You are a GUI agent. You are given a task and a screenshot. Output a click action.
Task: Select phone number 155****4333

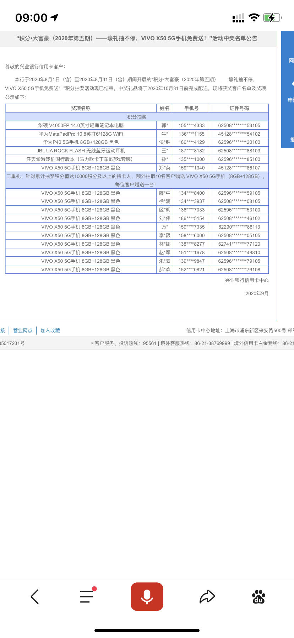[x=192, y=125]
